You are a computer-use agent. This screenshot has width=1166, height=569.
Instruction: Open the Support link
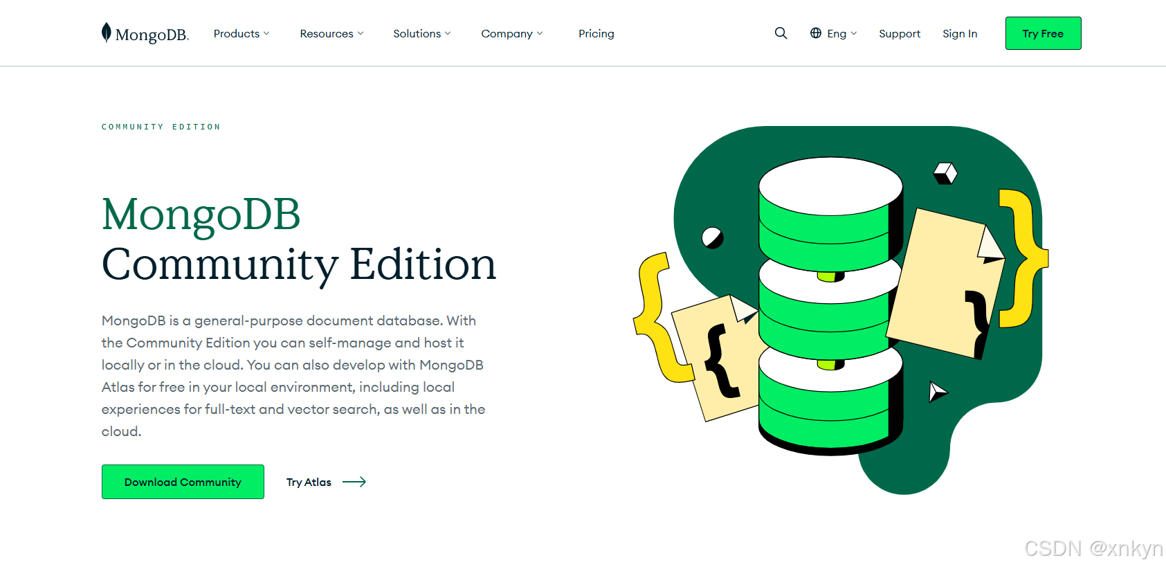point(900,33)
